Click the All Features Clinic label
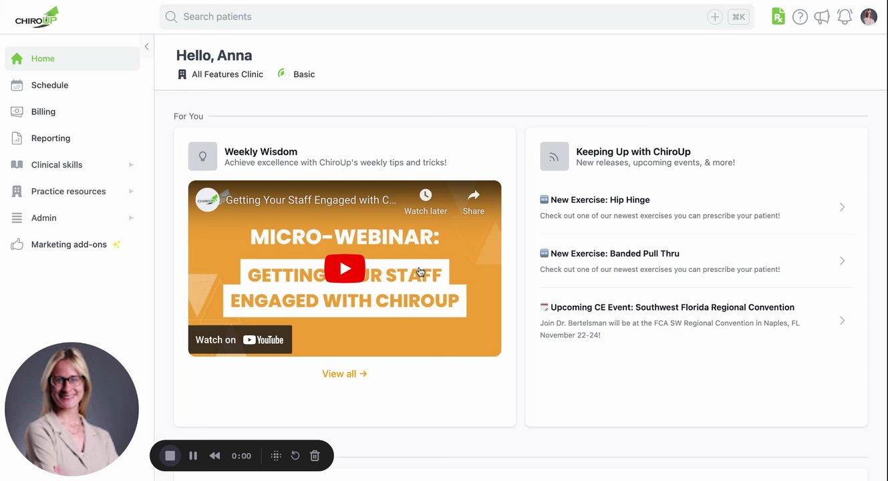The height and width of the screenshot is (481, 888). pyautogui.click(x=227, y=74)
